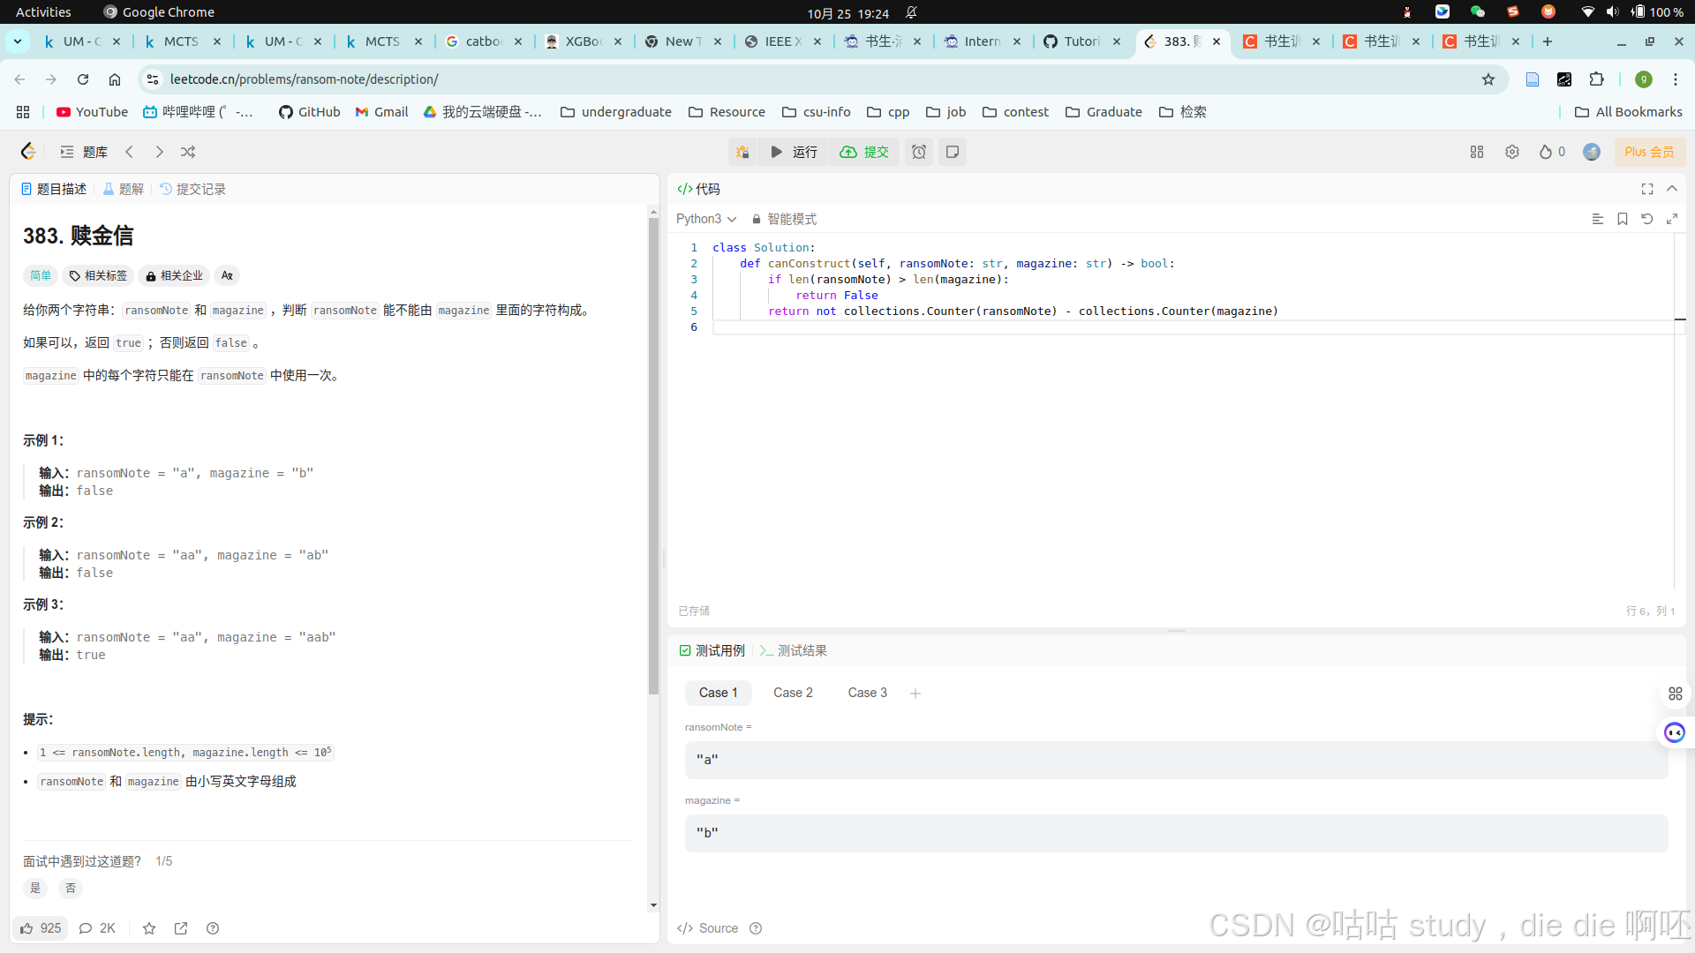
Task: Shuffle to a random problem
Action: (188, 152)
